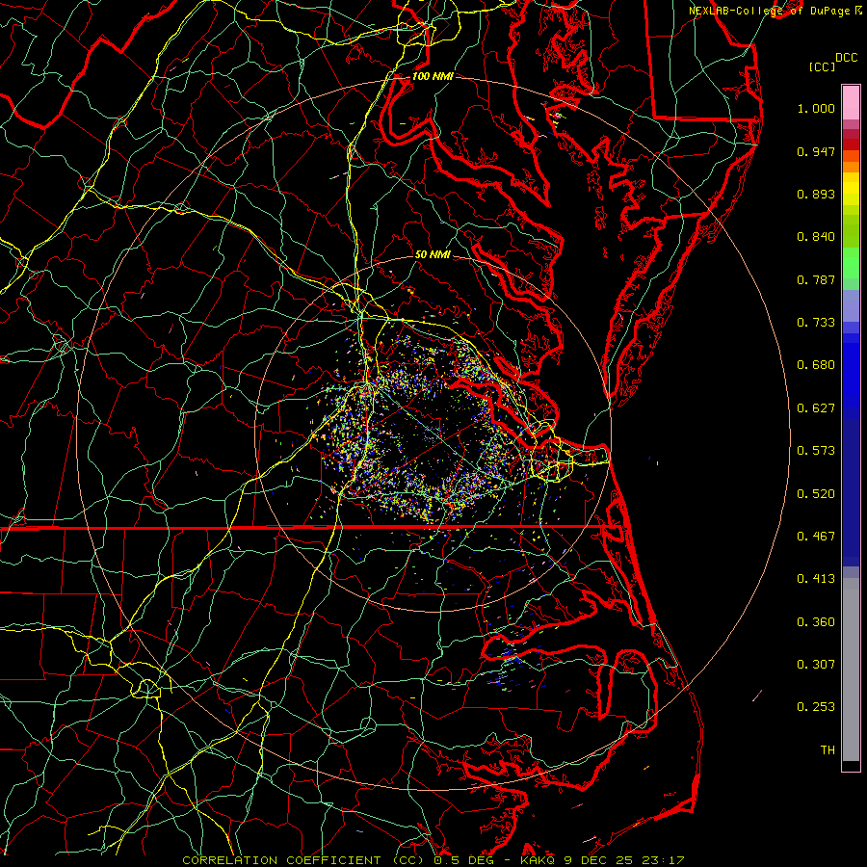Image resolution: width=867 pixels, height=867 pixels.
Task: Click the 50 NMI range ring label
Action: (x=433, y=254)
